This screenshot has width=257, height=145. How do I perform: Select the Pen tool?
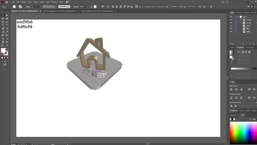[3, 19]
